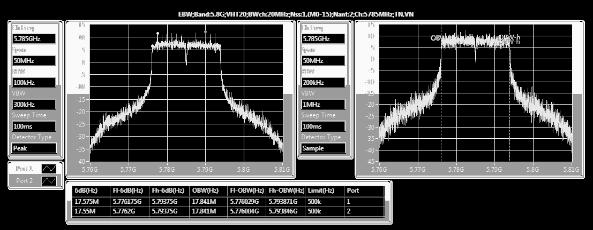Click the Limit(Hz) column header
The image size is (593, 230).
tap(325, 191)
